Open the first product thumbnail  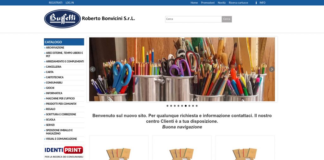[119, 148]
